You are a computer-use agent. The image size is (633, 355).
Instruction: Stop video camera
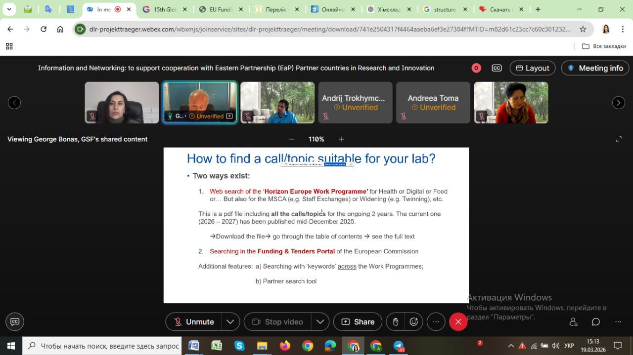[x=278, y=322]
